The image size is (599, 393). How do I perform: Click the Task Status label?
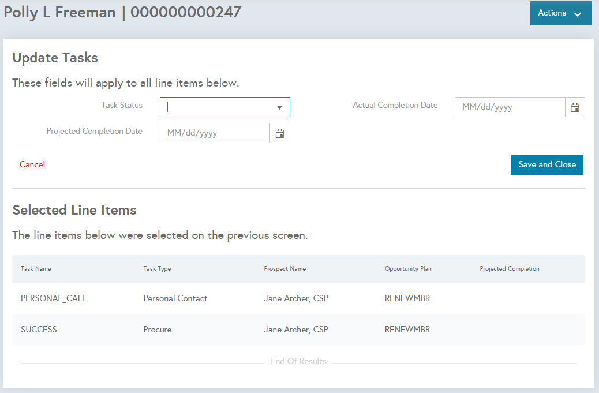(x=122, y=106)
